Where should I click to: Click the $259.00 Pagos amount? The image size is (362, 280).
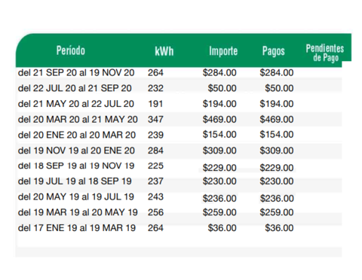277,212
